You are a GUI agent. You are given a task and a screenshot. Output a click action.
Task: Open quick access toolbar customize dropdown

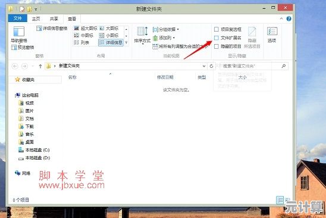click(x=36, y=10)
